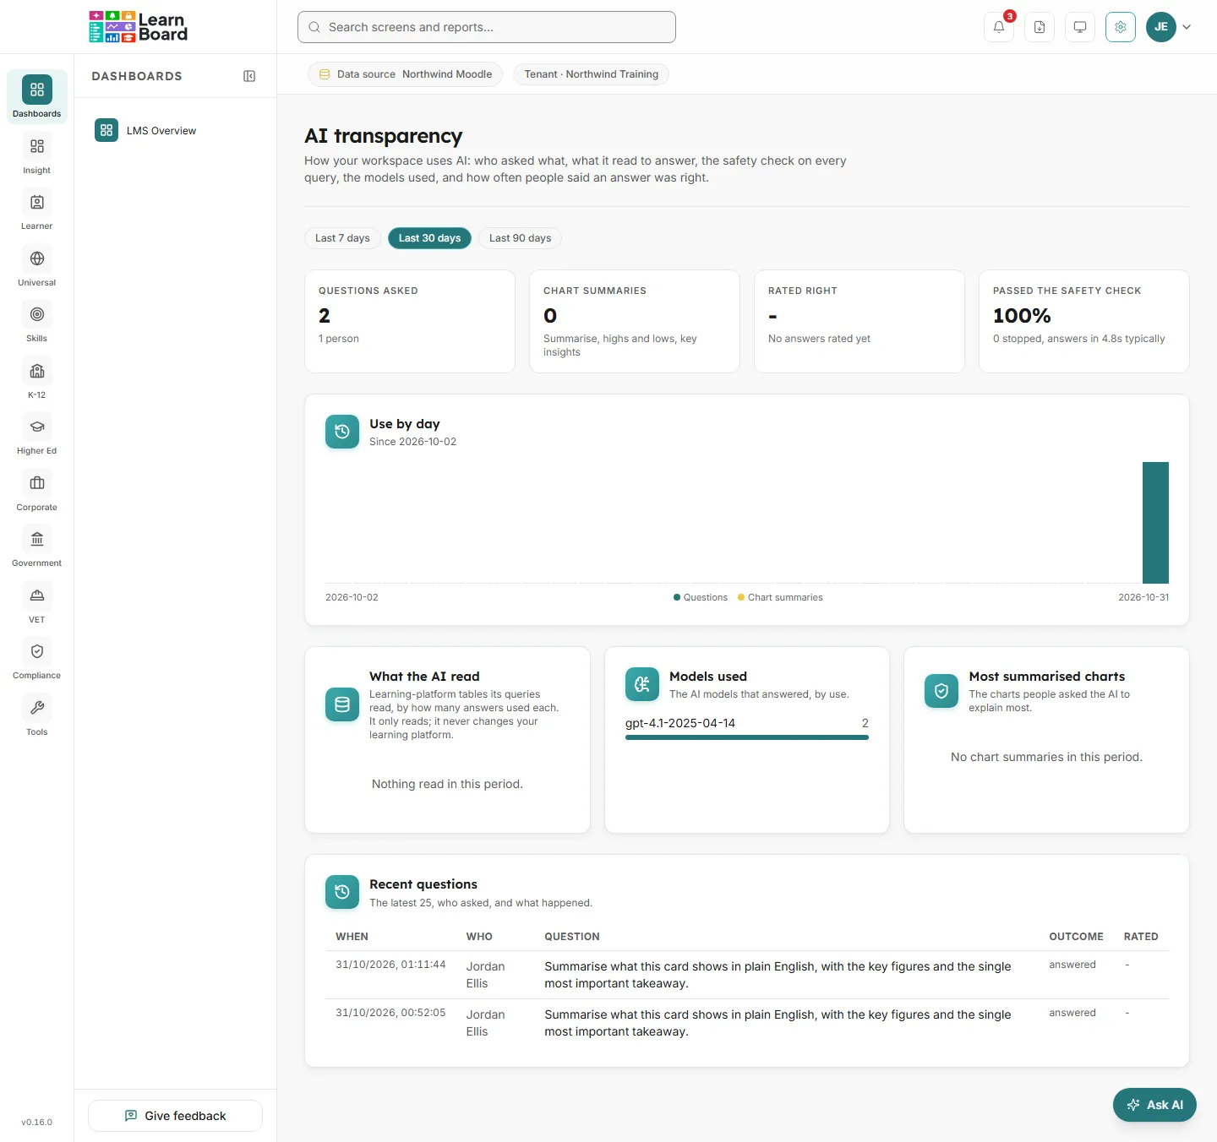Select the LMS Overview dashboard

[x=175, y=130]
